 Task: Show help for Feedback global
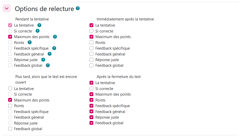(48, 65)
